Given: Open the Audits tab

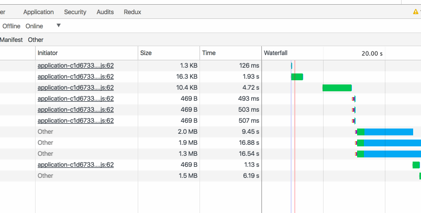Looking at the screenshot, I should 105,12.
